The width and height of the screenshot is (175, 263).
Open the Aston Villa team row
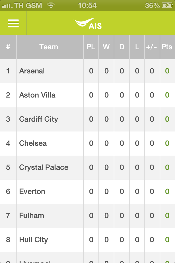coord(37,95)
